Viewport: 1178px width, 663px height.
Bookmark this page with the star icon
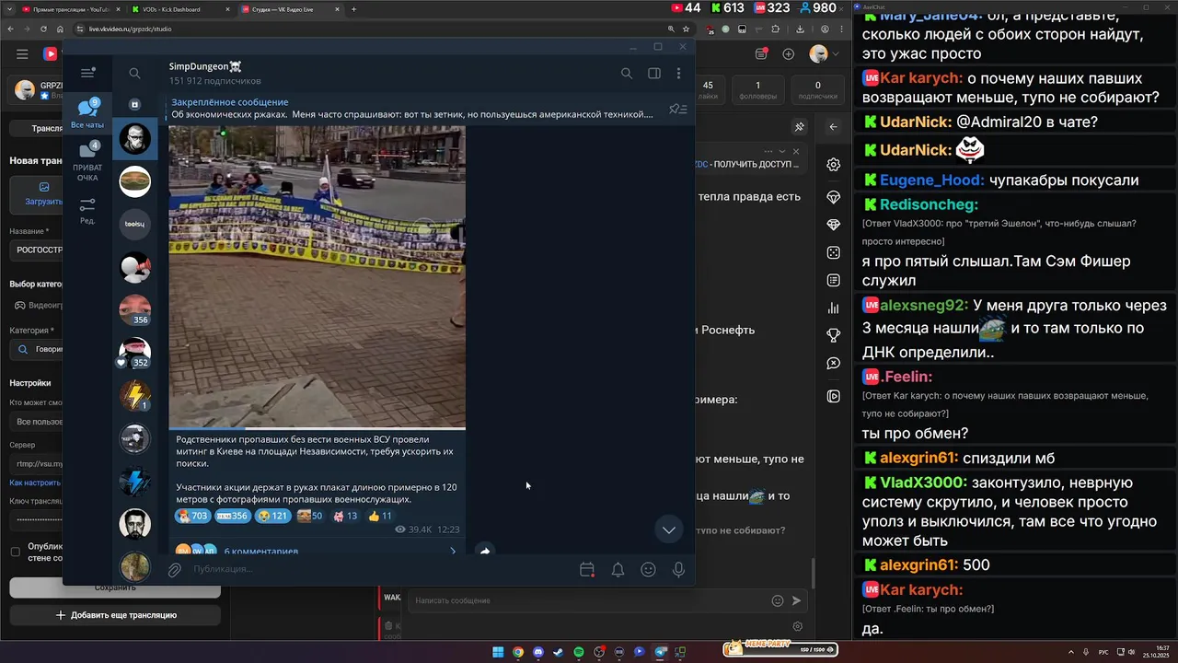click(686, 29)
